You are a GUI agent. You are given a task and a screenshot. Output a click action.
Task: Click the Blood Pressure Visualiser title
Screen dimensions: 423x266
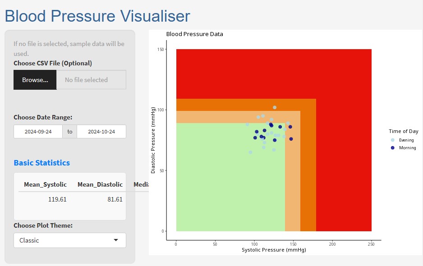click(x=97, y=16)
